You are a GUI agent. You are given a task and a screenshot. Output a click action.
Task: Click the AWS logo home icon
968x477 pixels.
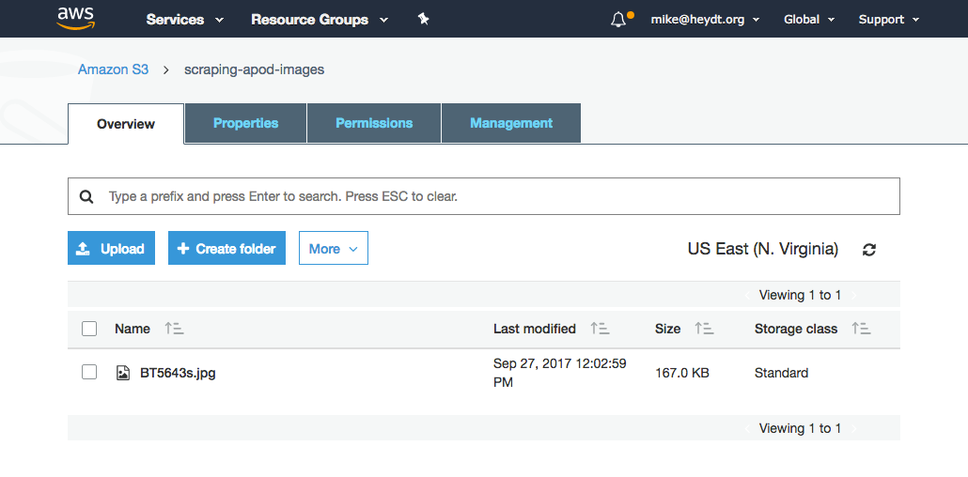(73, 19)
